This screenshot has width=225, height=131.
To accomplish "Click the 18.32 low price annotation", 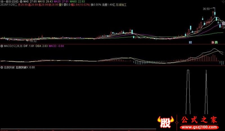I will coord(33,41).
